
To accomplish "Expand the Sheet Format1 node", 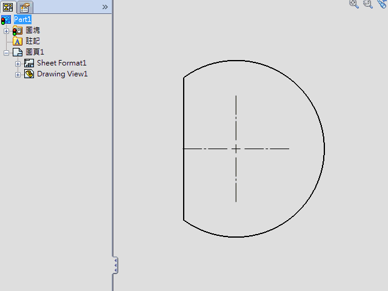I will click(x=18, y=64).
